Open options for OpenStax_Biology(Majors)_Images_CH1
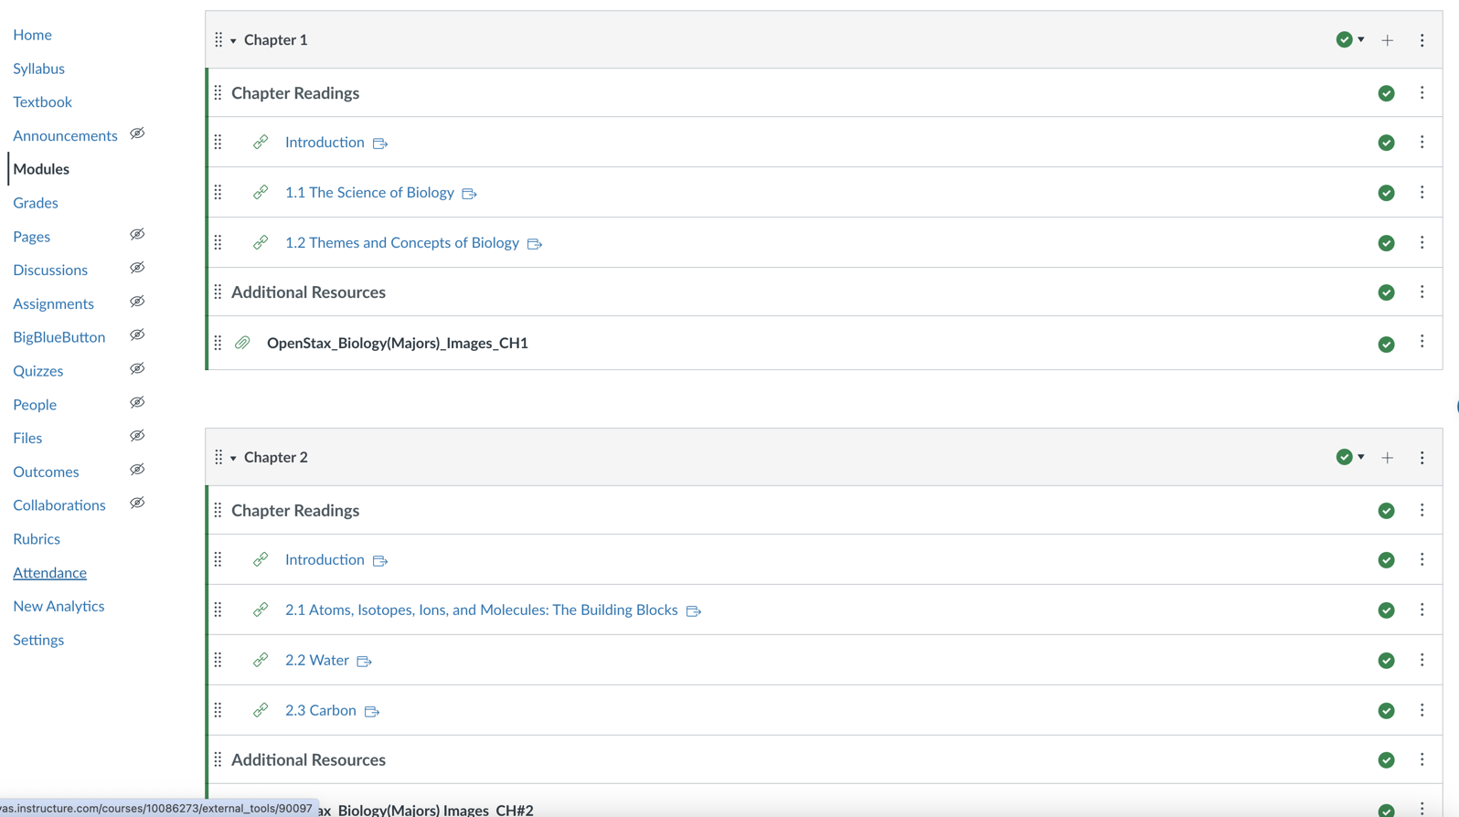 1422,341
